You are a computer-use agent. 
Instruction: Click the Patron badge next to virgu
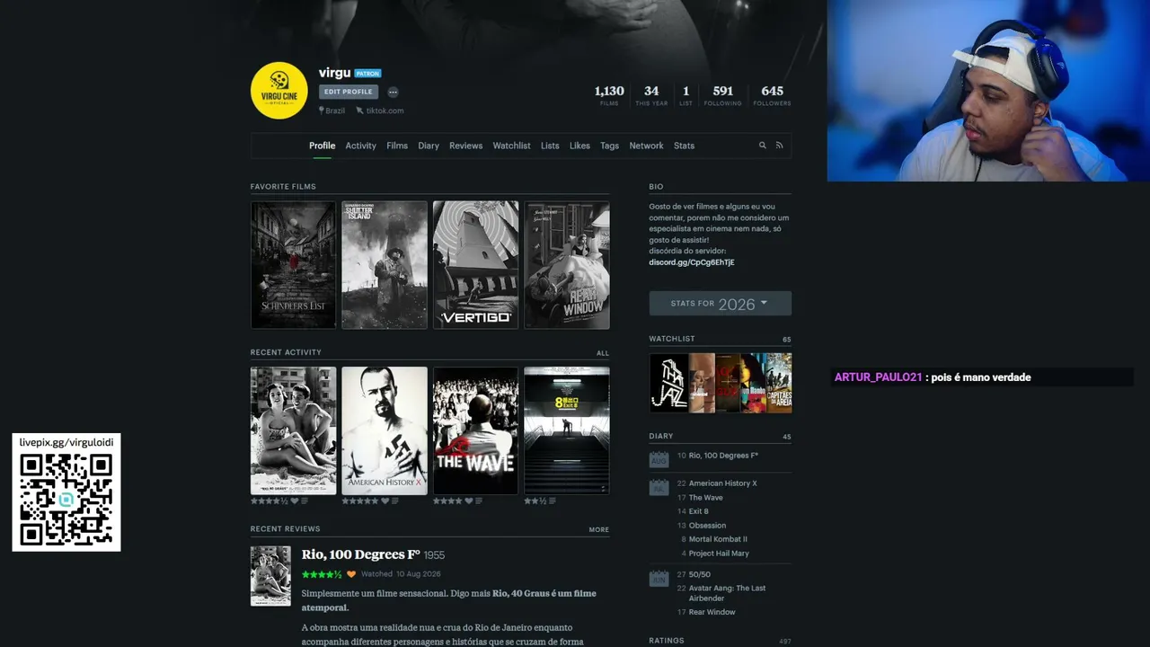(367, 74)
